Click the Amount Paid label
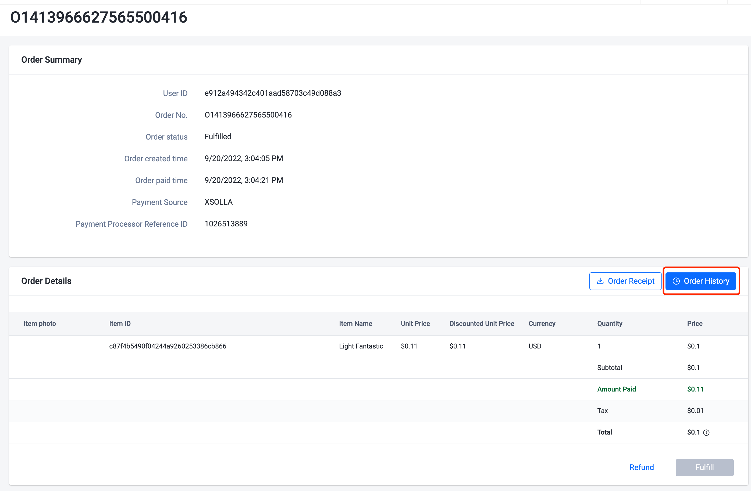Viewport: 751px width, 491px height. click(616, 389)
